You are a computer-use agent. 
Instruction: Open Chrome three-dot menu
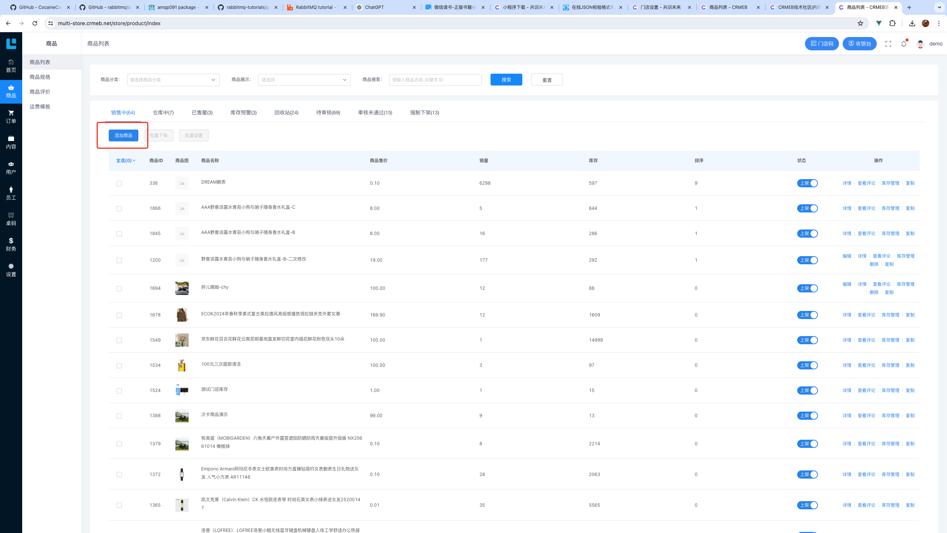(939, 23)
